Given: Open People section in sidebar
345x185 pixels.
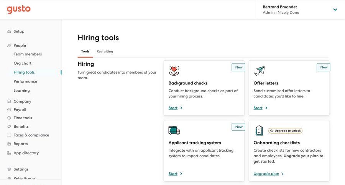Looking at the screenshot, I should [x=20, y=45].
